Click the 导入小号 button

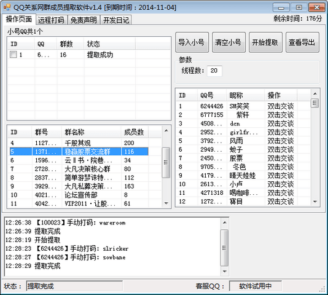(192, 42)
